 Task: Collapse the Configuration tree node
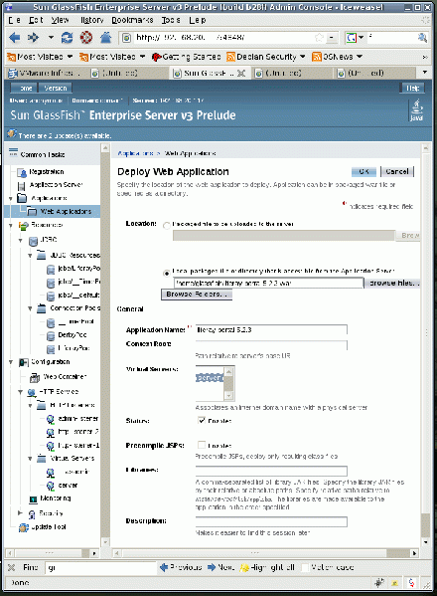(x=11, y=362)
